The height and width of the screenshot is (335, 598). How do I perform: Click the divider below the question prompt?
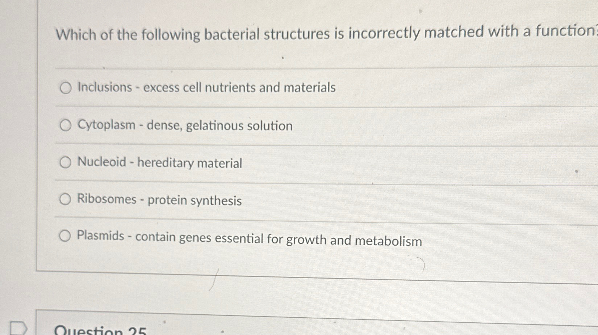[x=290, y=67]
